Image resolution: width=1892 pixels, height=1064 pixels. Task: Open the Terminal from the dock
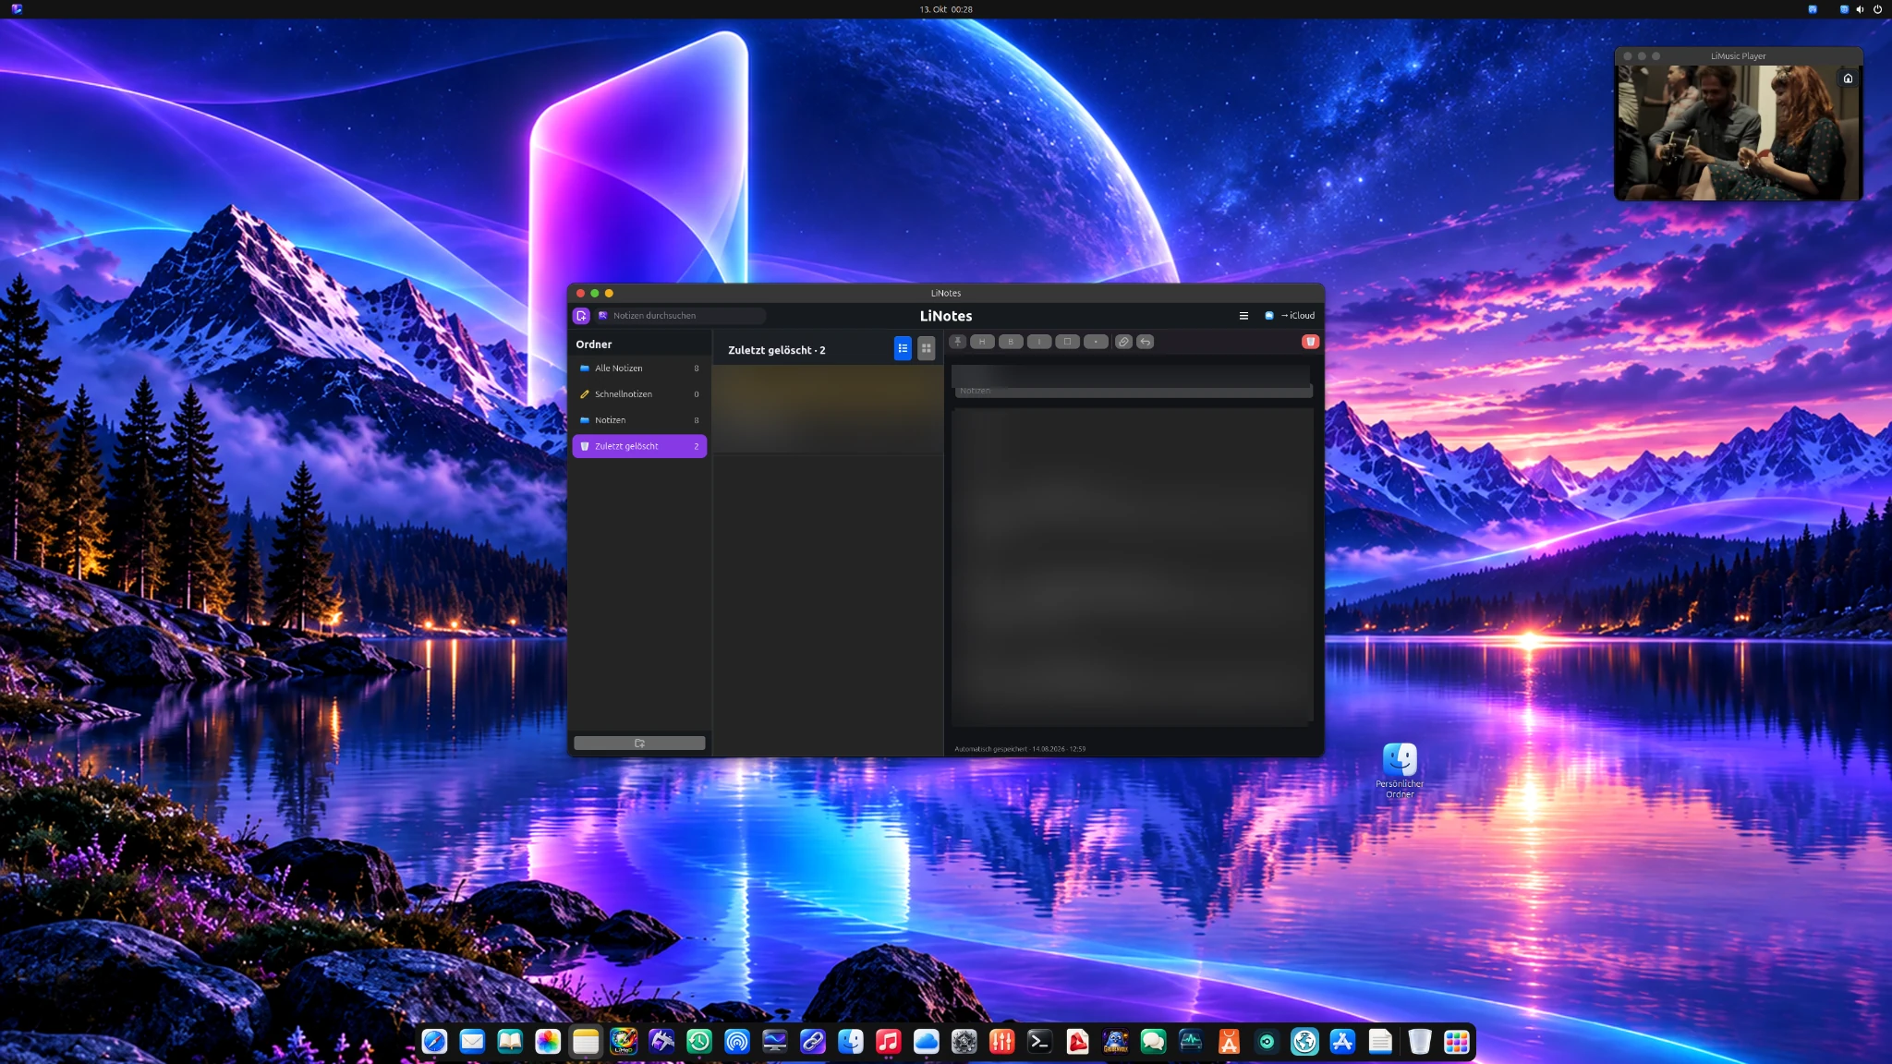[1039, 1042]
